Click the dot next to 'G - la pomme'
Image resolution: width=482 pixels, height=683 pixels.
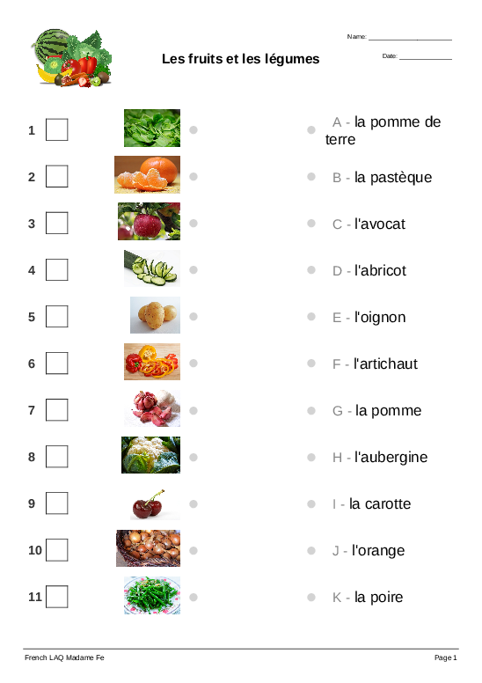[x=311, y=410]
